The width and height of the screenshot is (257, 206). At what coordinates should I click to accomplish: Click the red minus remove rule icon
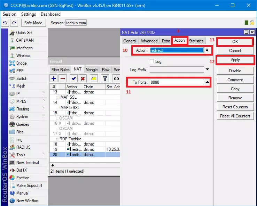pos(63,79)
